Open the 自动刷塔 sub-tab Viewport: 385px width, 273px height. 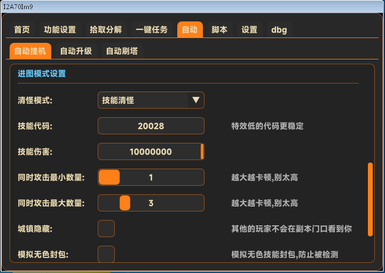point(122,51)
